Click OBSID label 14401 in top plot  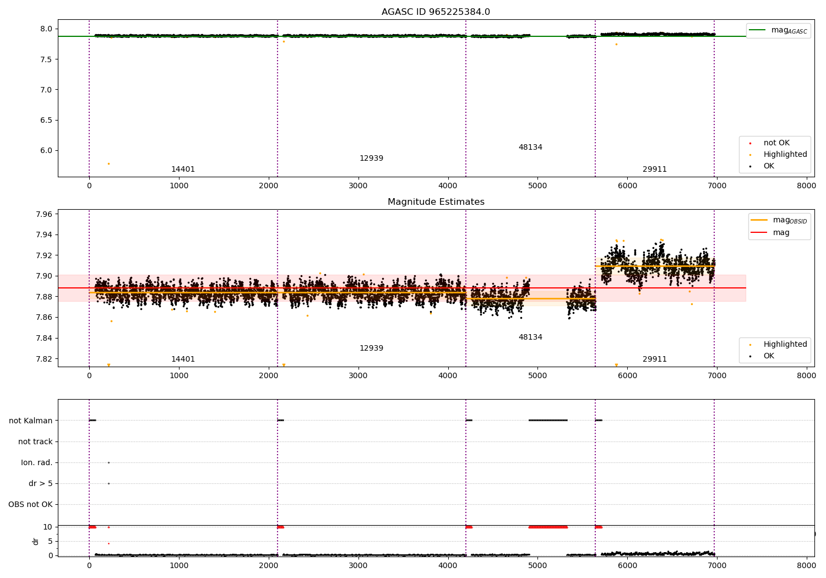tap(183, 170)
